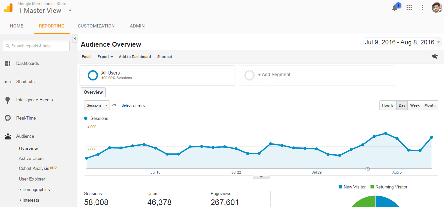444x207 pixels.
Task: Go to the Customization tab
Action: click(96, 26)
